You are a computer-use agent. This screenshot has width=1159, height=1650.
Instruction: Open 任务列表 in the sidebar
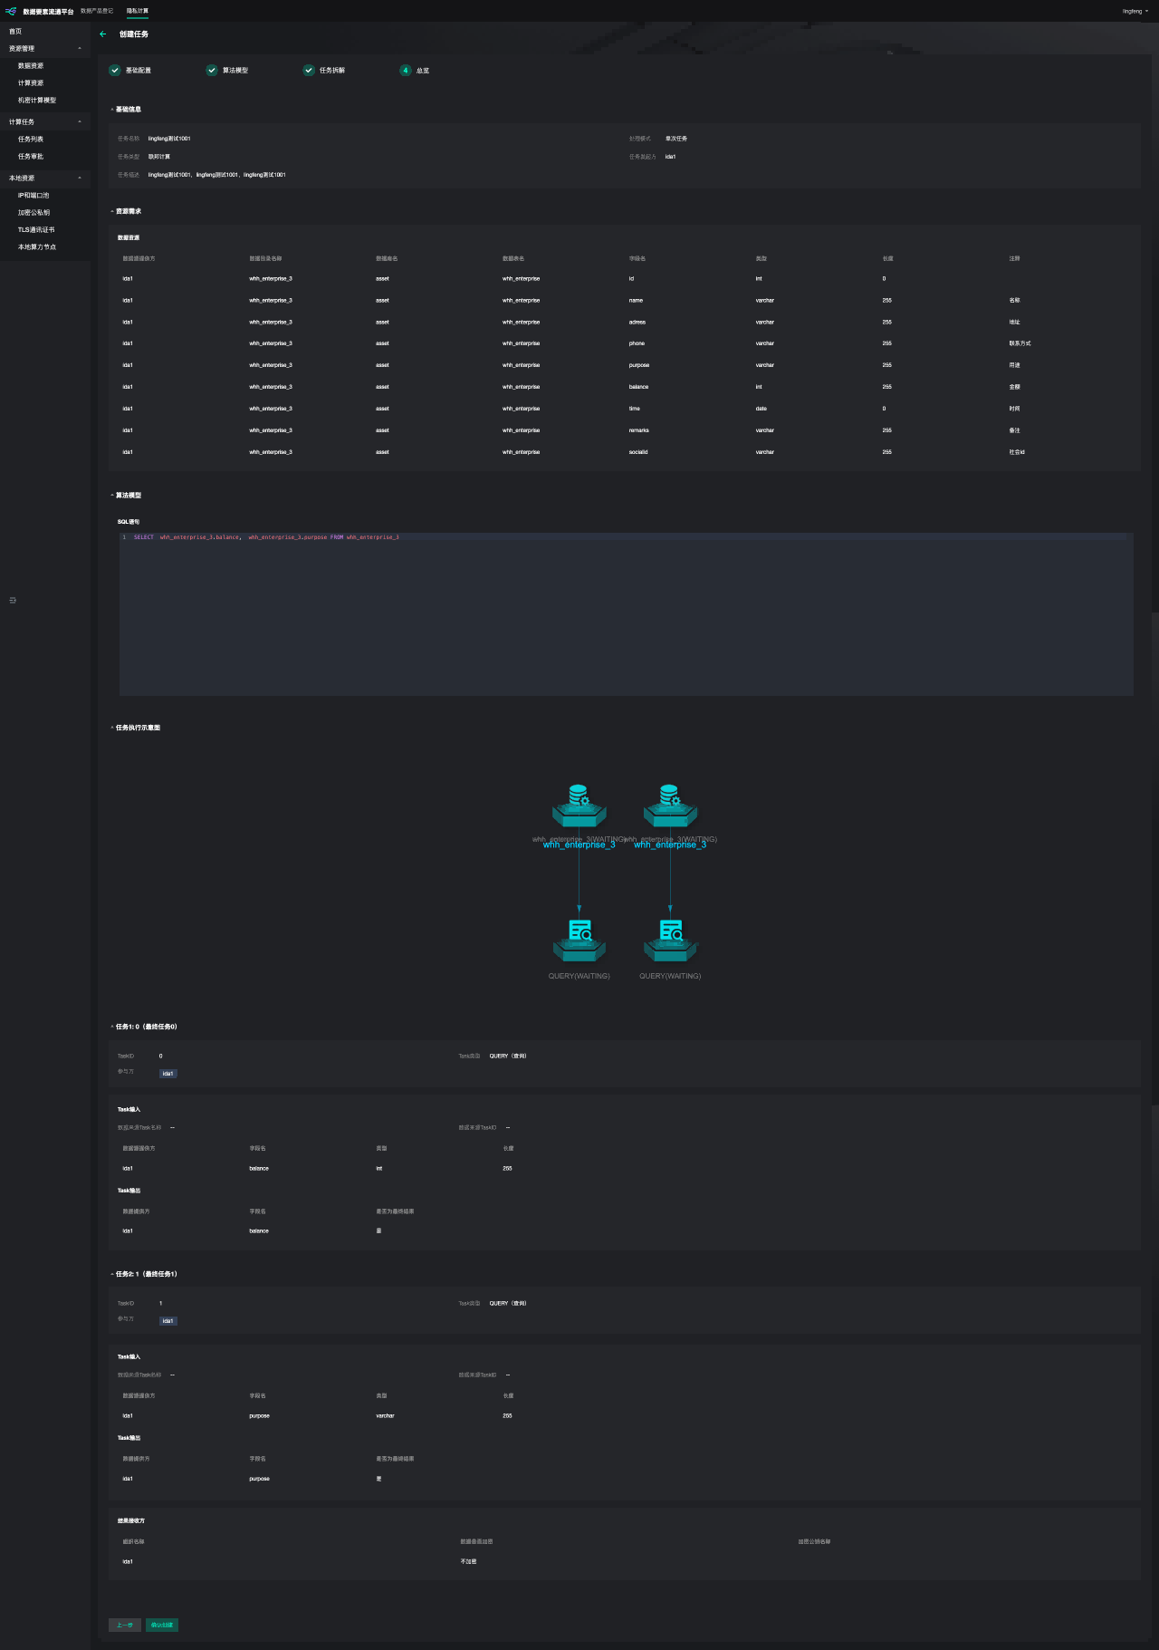pos(31,140)
